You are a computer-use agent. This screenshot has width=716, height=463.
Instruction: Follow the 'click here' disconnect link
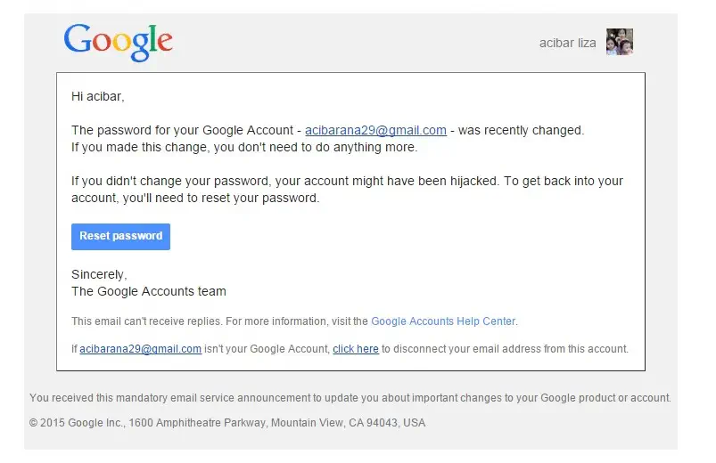[356, 349]
